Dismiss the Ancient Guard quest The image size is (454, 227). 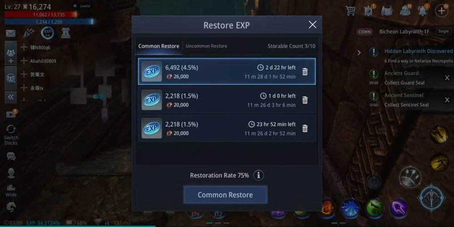[447, 78]
